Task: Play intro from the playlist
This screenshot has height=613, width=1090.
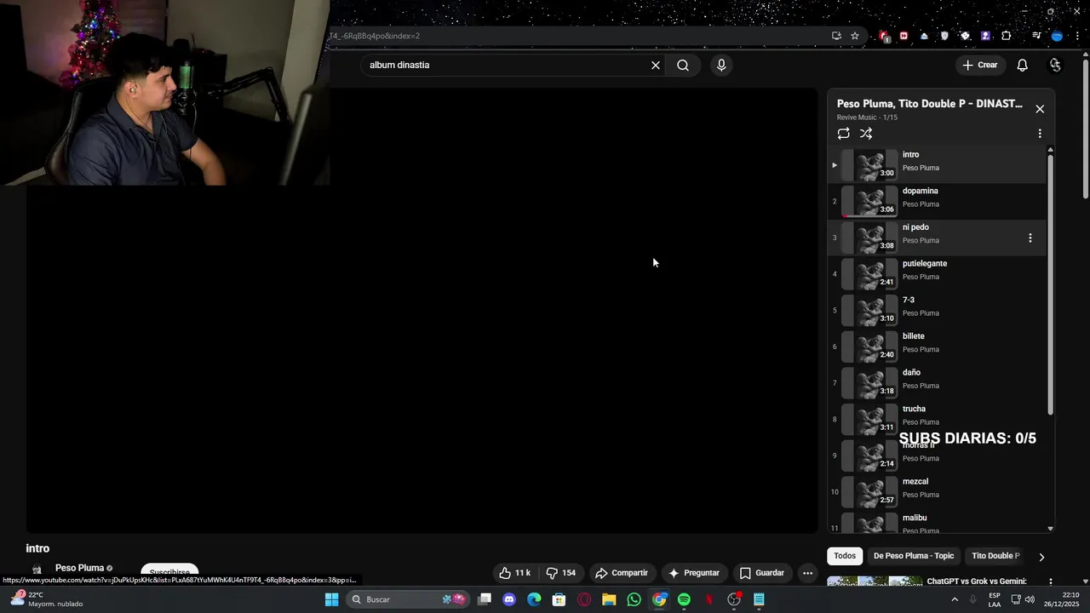Action: [x=938, y=165]
